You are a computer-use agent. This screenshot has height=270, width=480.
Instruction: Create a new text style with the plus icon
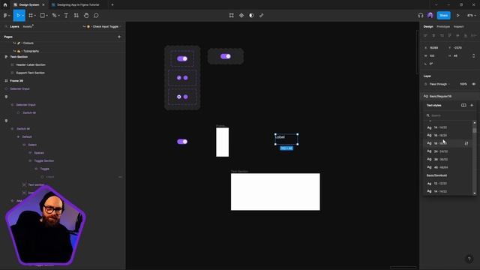[x=472, y=105]
